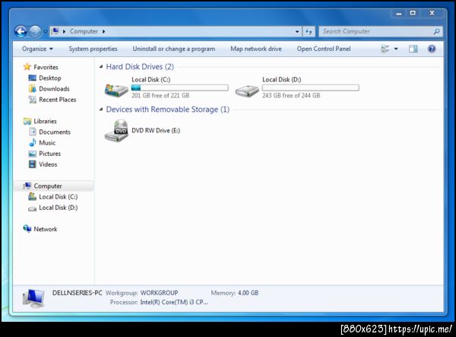
Task: Select Libraries in navigation pane
Action: [x=45, y=121]
